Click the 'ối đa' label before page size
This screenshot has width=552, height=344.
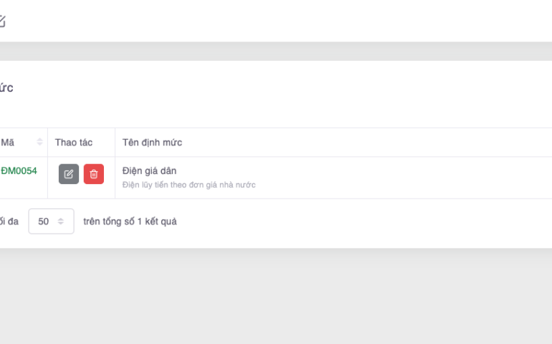tap(9, 221)
